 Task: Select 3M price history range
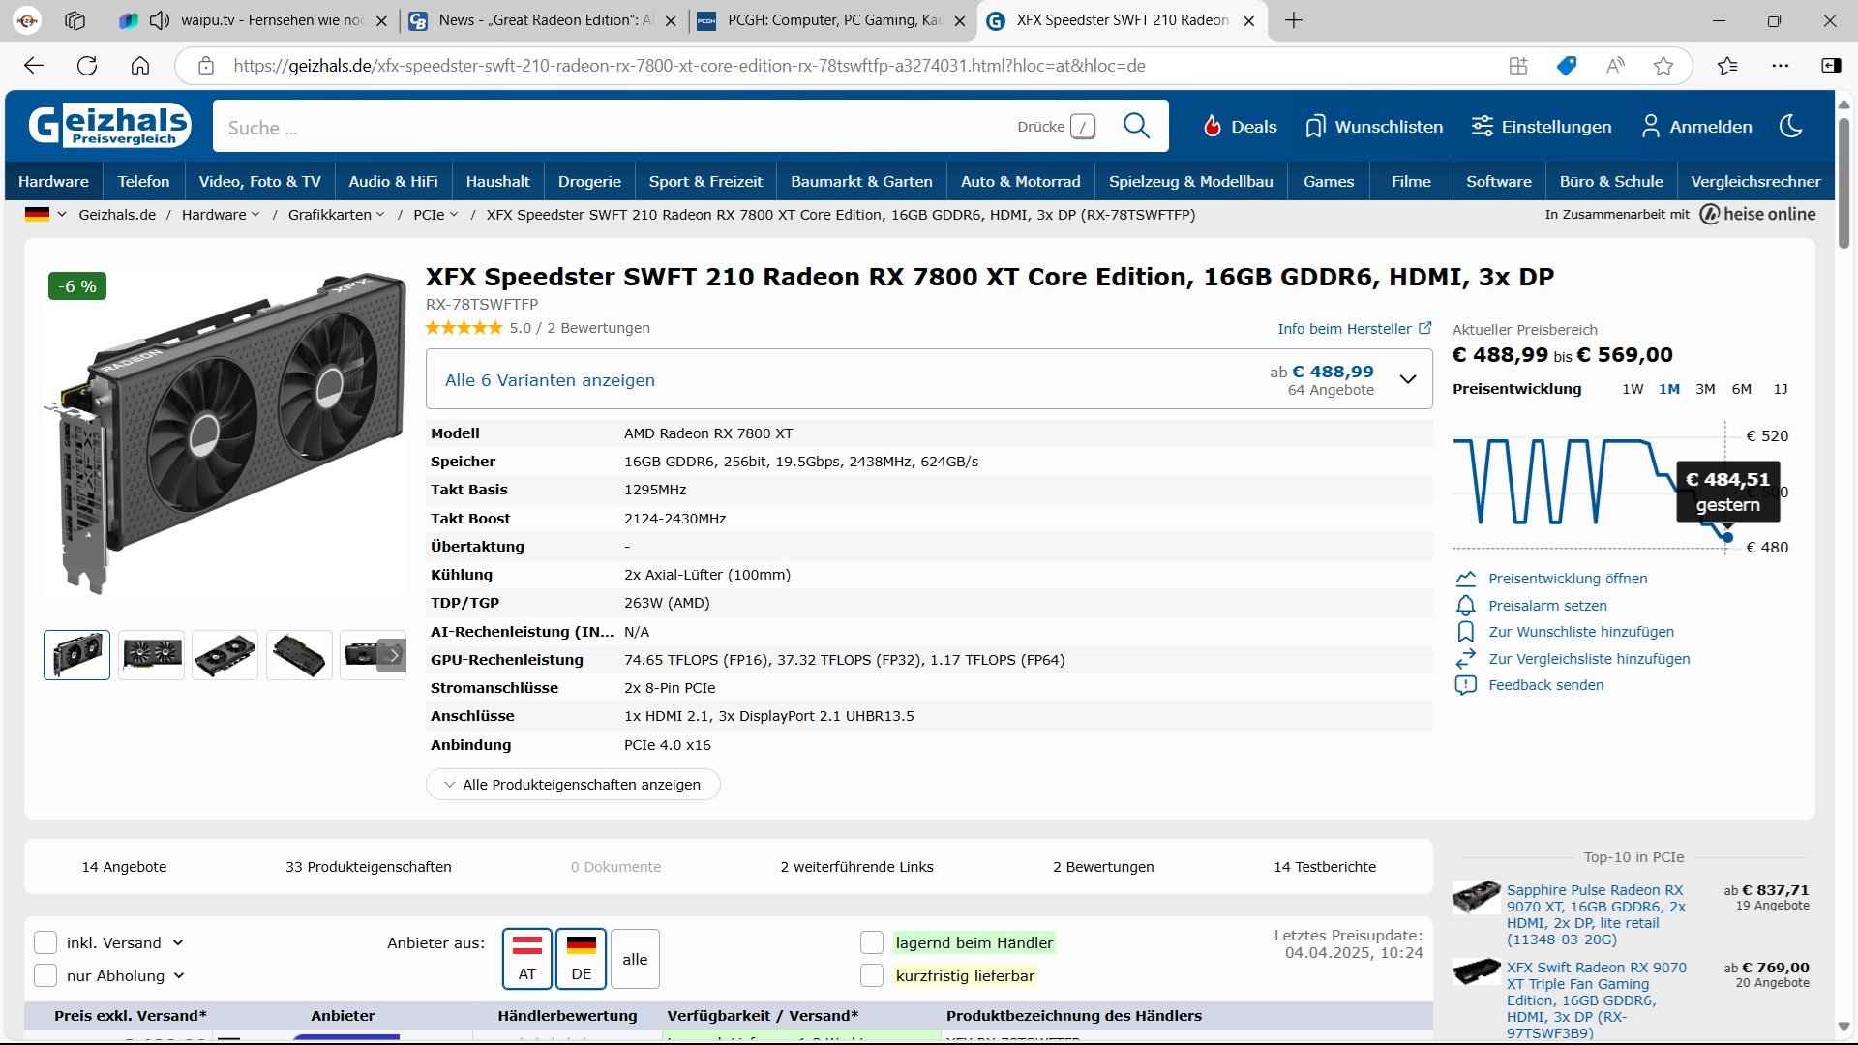(1705, 389)
